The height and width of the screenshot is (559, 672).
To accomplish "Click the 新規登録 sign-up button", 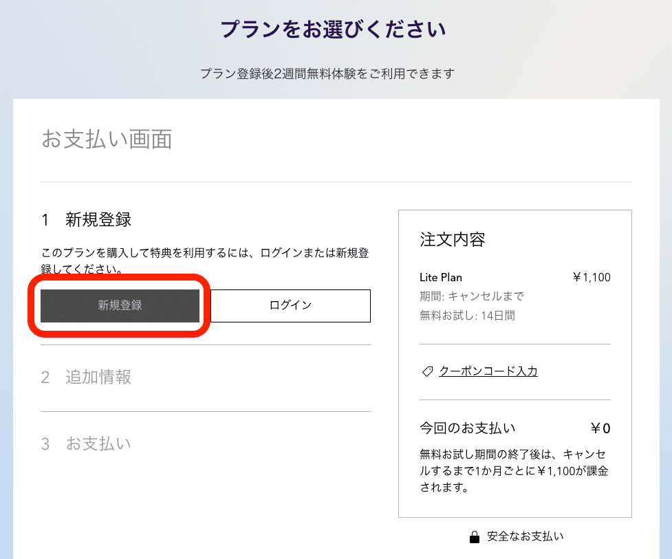I will [x=120, y=305].
